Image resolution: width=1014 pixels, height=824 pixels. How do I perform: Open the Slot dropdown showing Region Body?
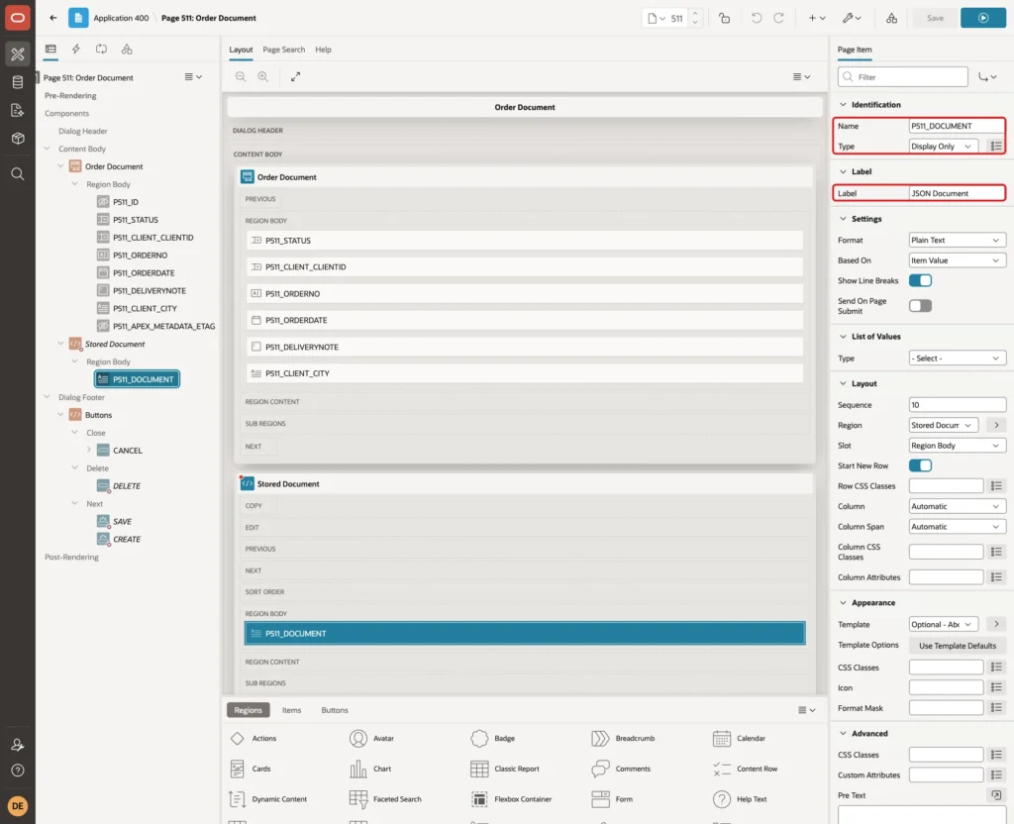point(958,446)
